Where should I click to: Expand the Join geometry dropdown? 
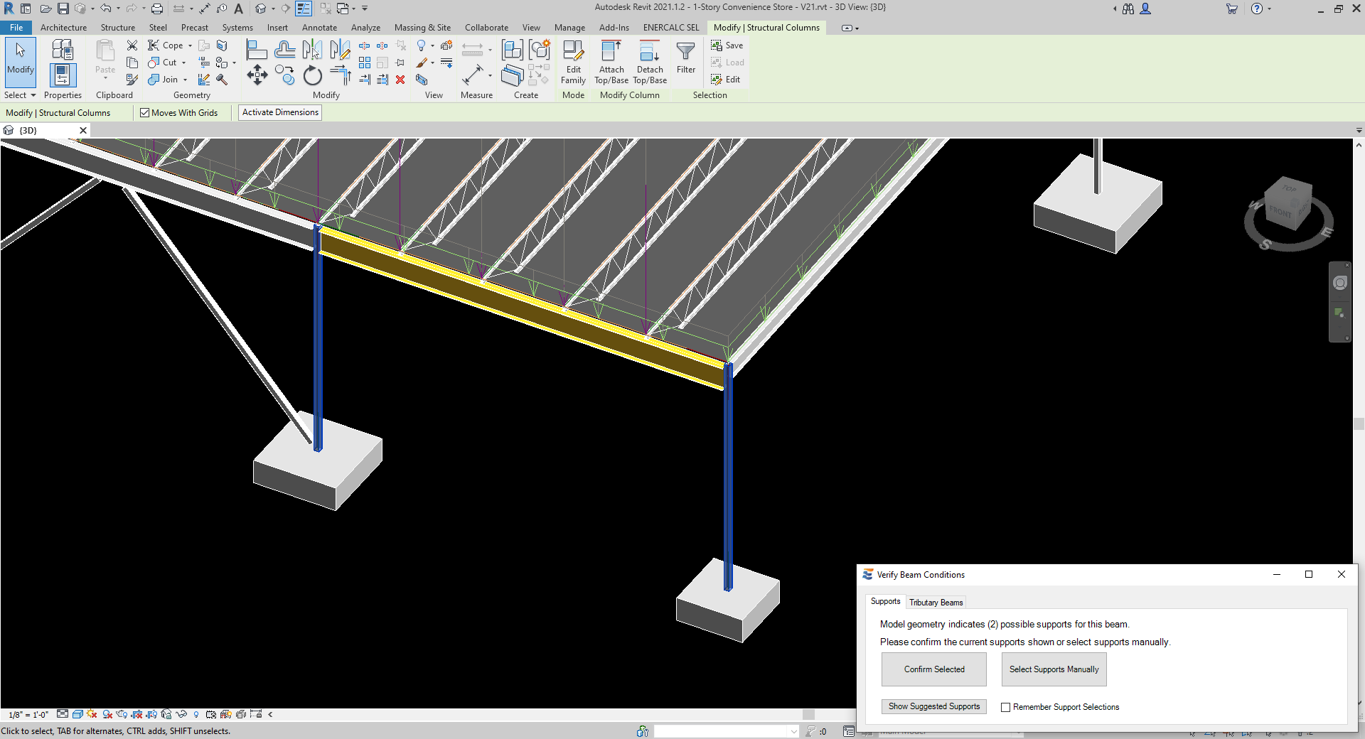[185, 80]
